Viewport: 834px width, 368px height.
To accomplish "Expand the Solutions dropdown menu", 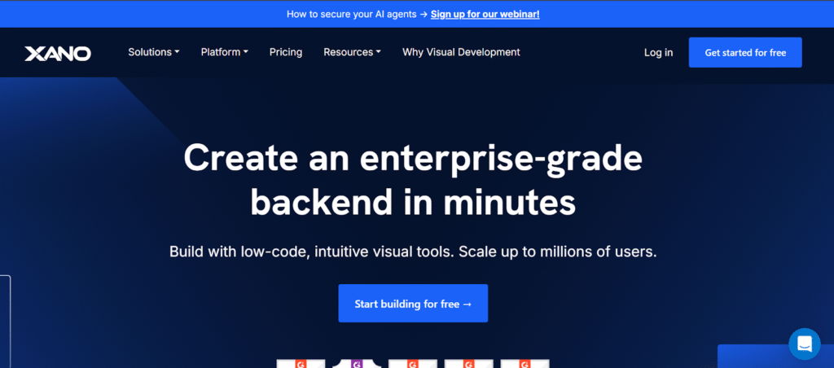I will coord(154,52).
